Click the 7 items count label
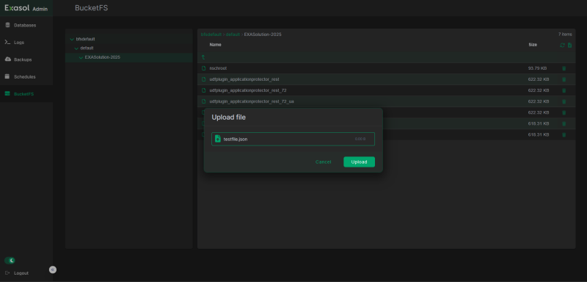Viewport: 587px width, 282px height. click(x=565, y=35)
